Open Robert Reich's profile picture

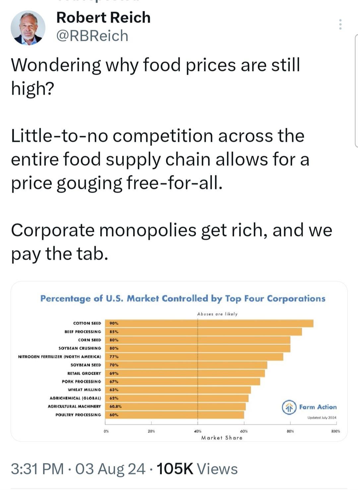28,28
